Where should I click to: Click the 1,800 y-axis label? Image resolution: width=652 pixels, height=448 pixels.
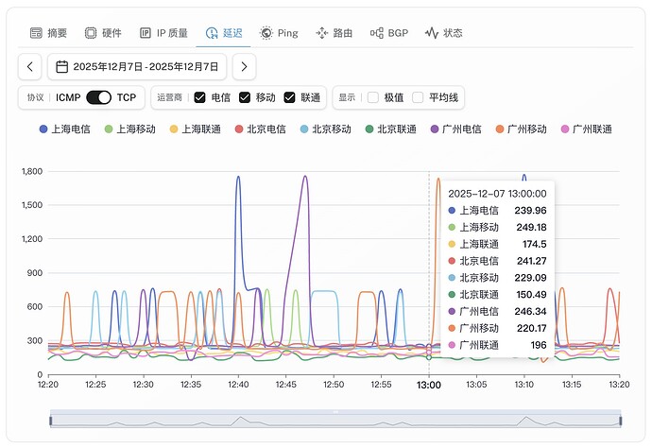tap(32, 171)
